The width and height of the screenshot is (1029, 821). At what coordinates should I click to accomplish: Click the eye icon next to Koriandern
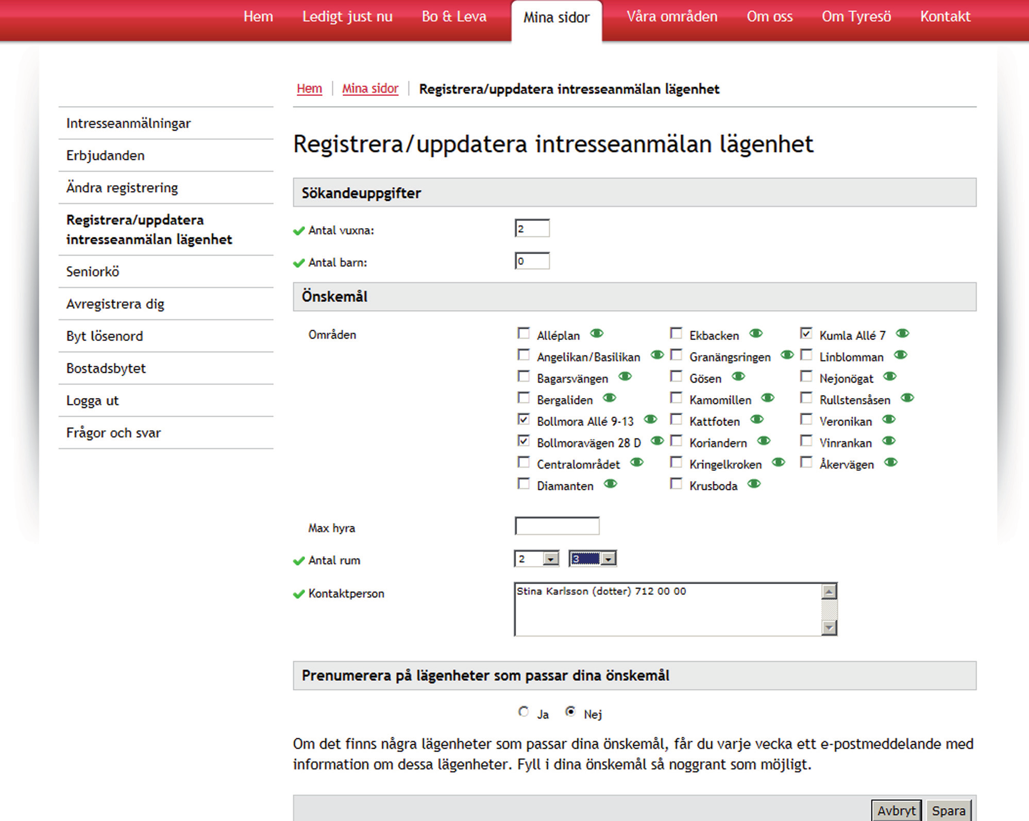(764, 441)
